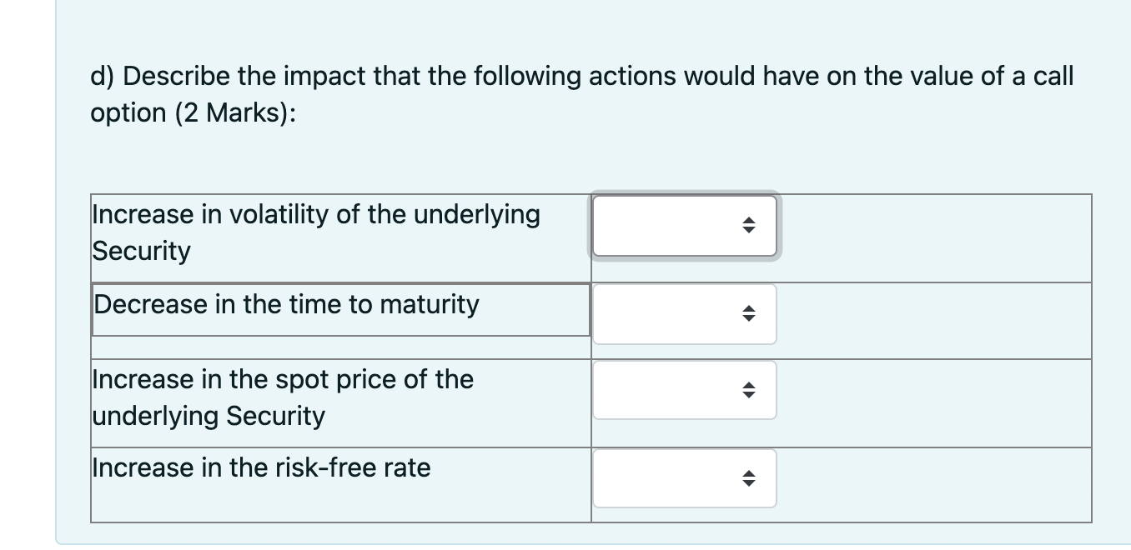Open the spot price impact dropdown

click(684, 389)
